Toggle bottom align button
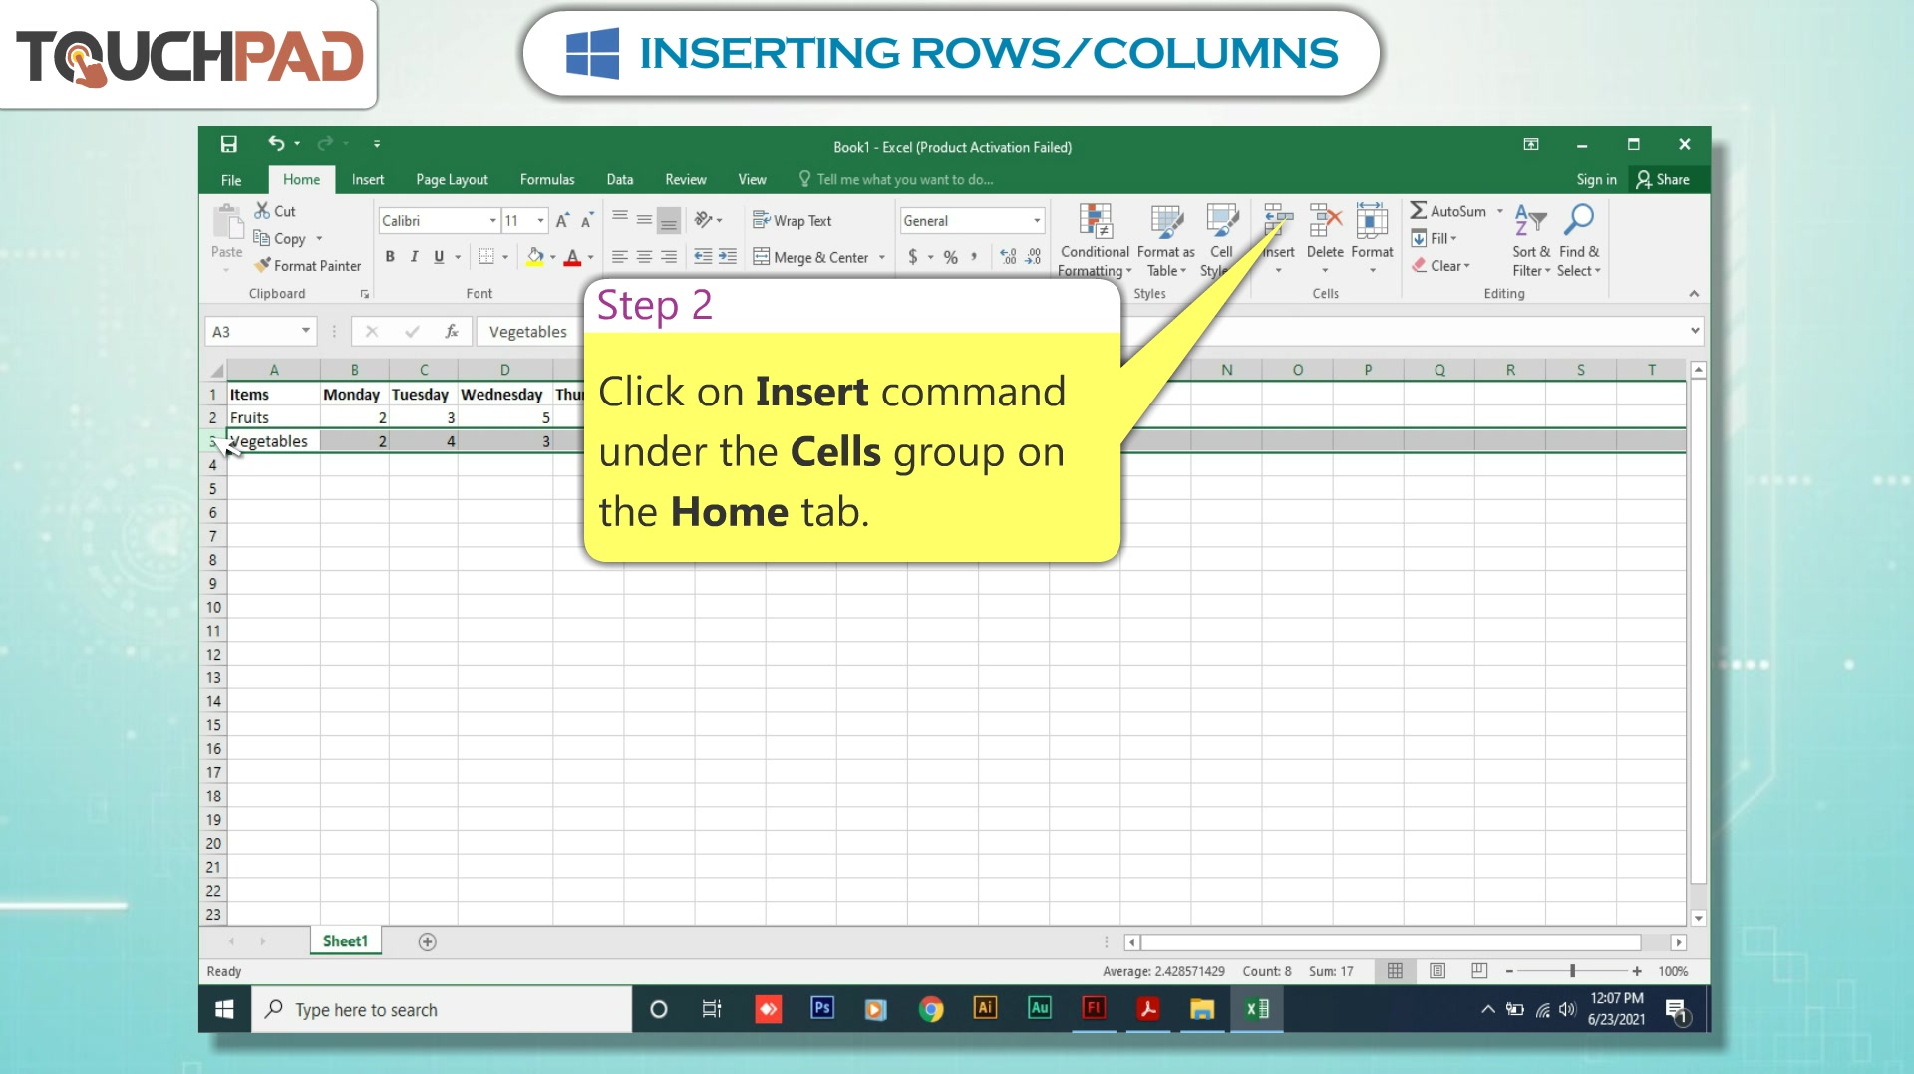This screenshot has height=1074, width=1914. coord(669,220)
